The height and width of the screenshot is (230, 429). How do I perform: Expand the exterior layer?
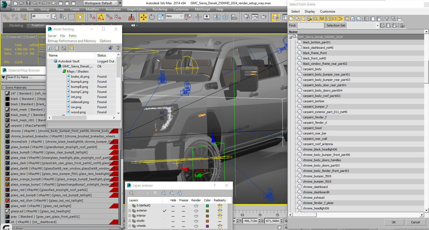[x=130, y=211]
